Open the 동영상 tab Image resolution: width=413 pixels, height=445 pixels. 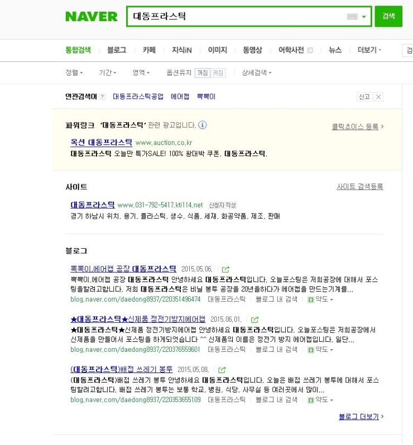pos(252,50)
